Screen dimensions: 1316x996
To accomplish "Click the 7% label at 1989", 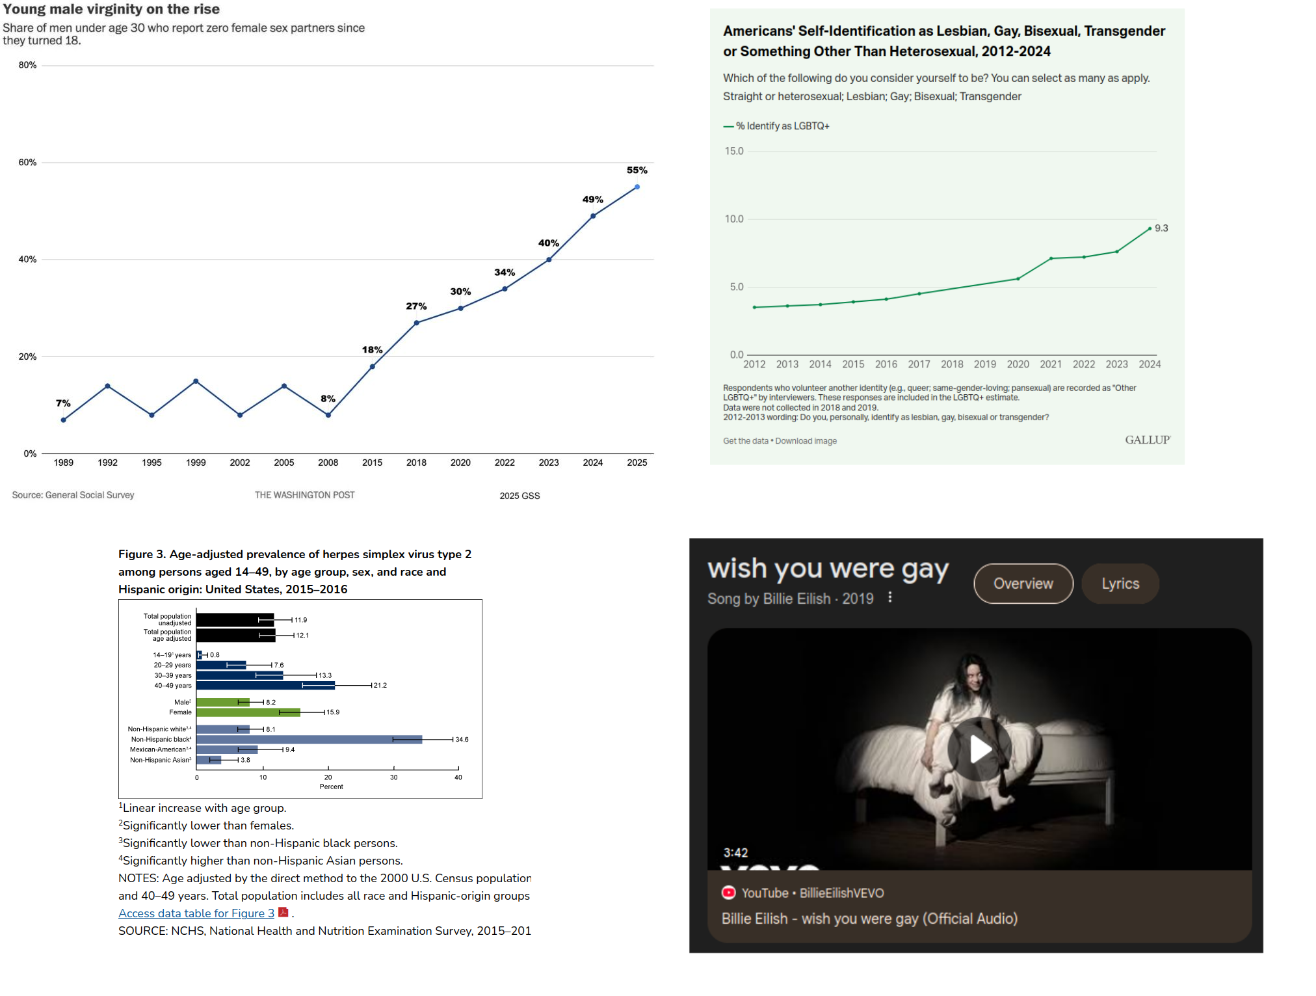I will tap(63, 403).
